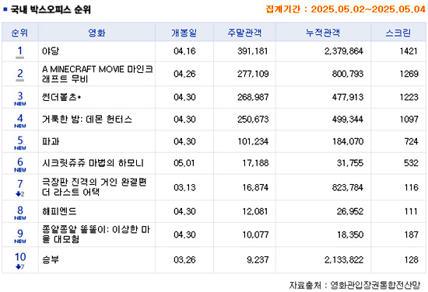Click the 집계기간 date range text
Screen dimensions: 428x292
(346, 9)
